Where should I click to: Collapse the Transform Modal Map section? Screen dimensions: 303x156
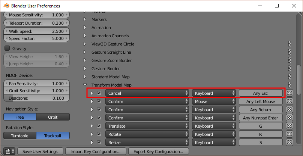tap(85, 85)
